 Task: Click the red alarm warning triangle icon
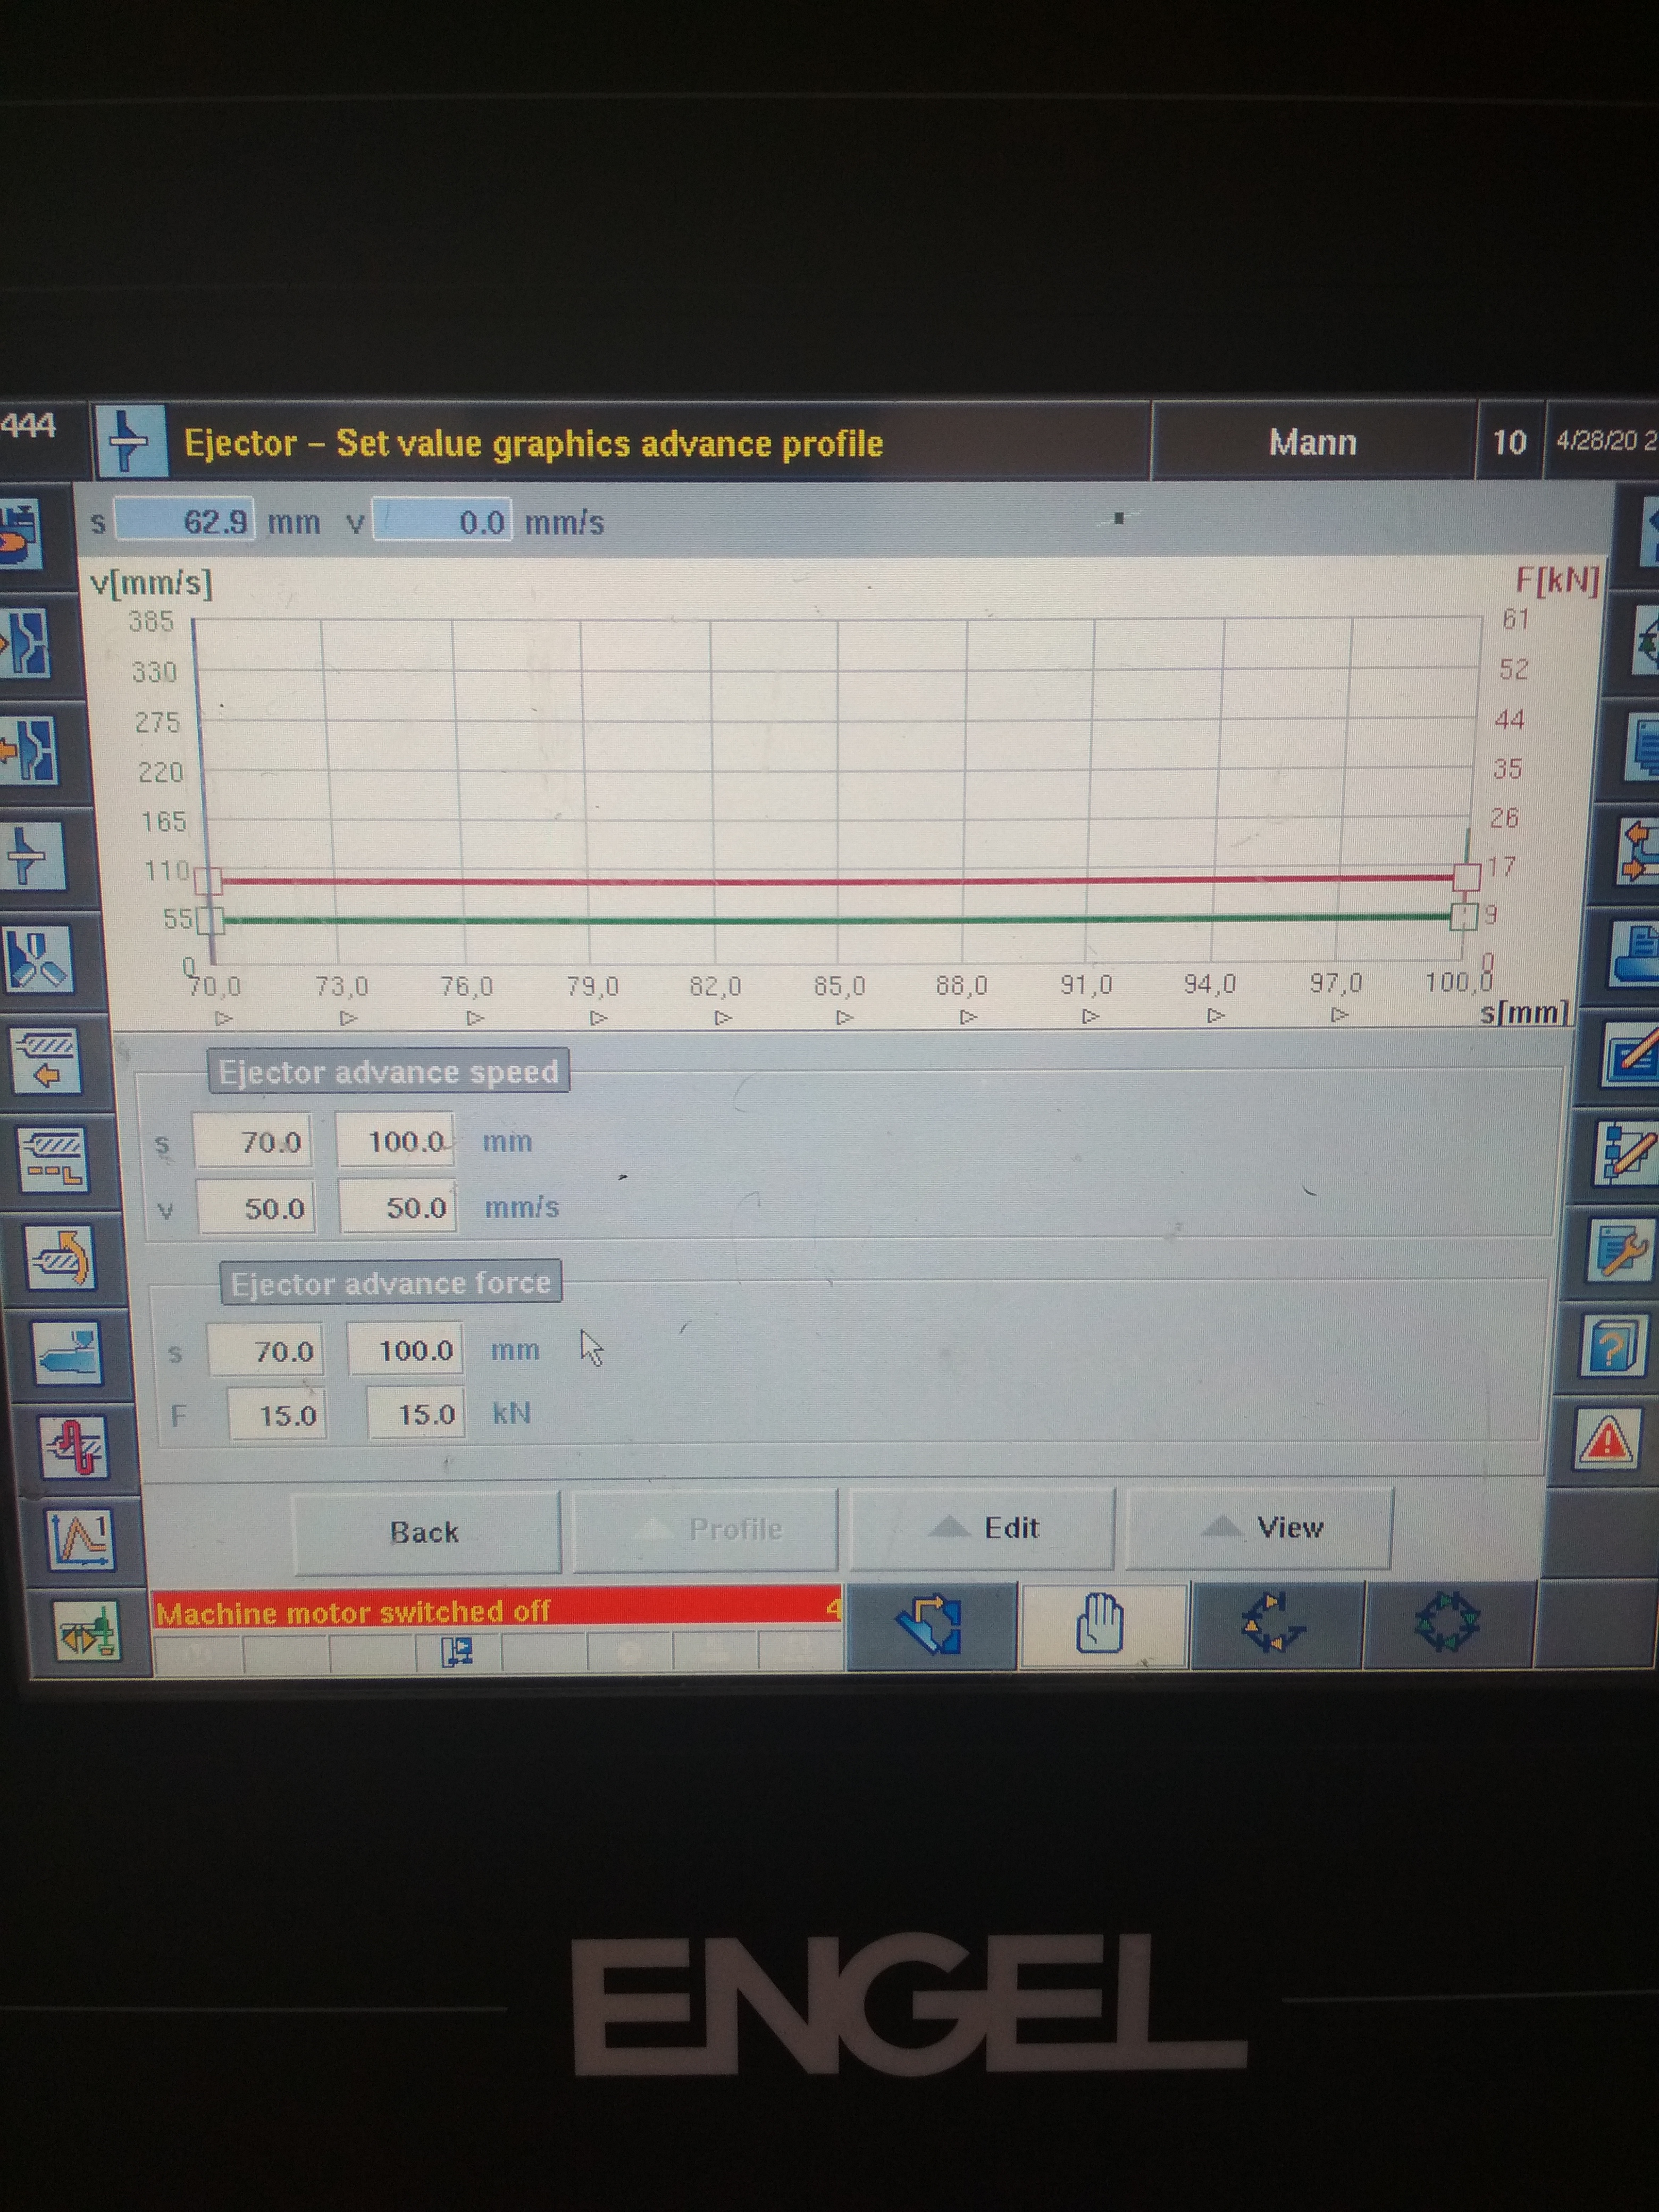[1607, 1441]
